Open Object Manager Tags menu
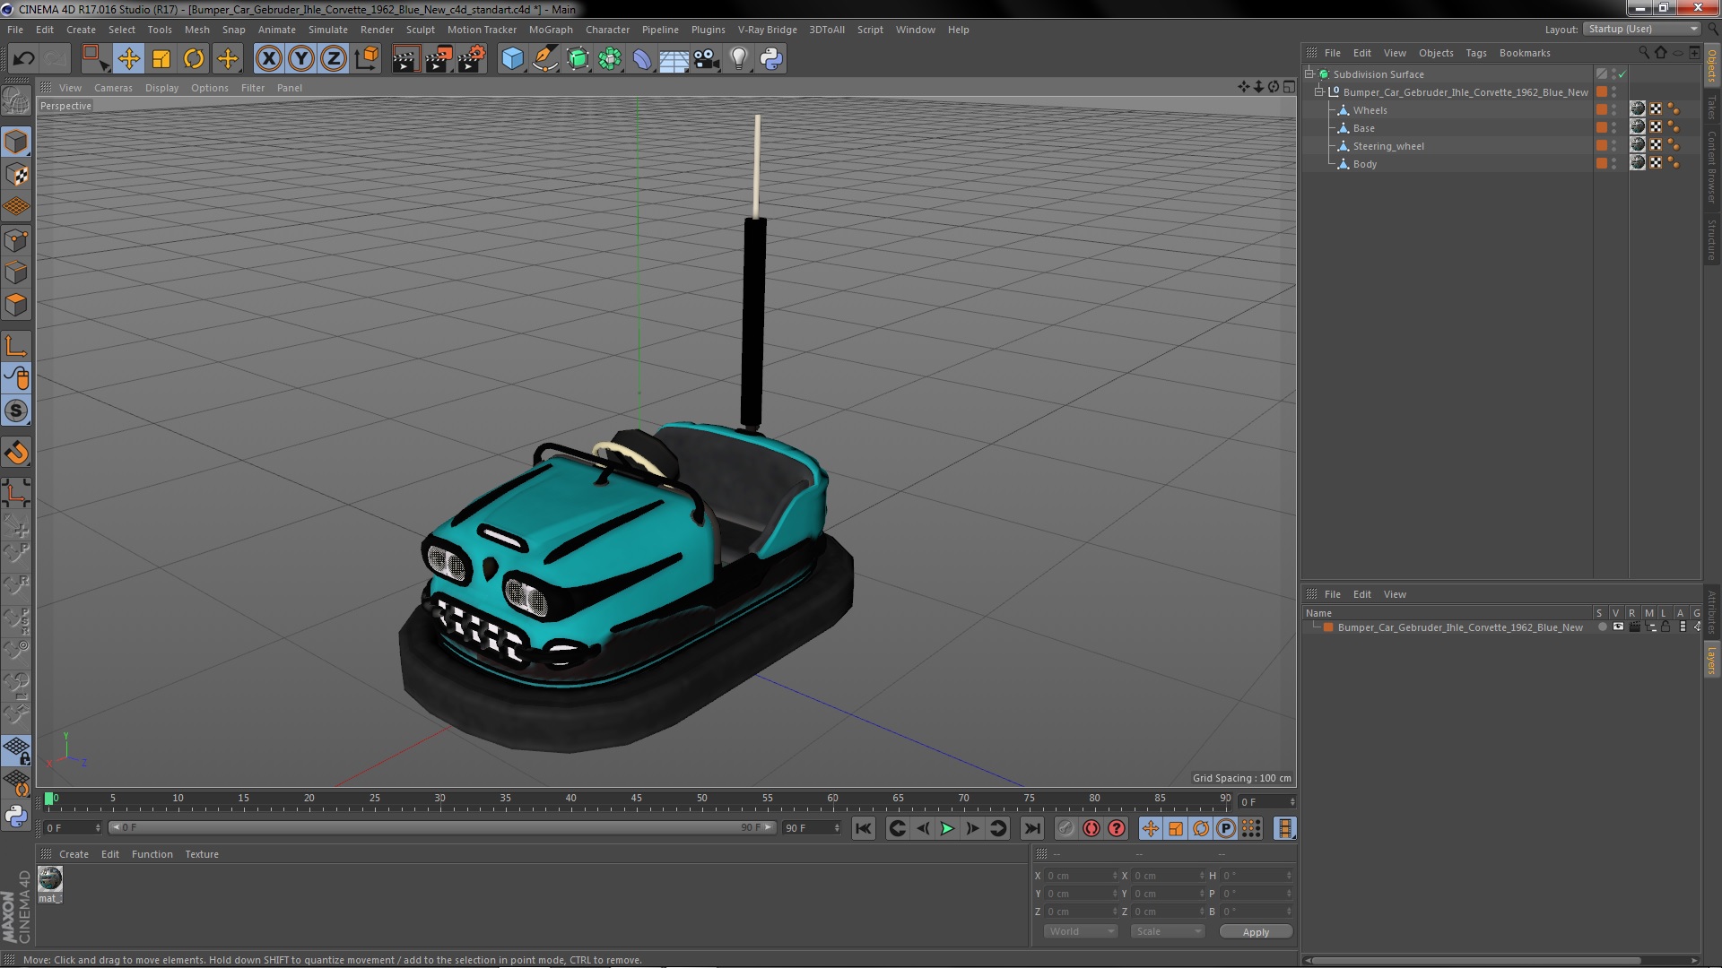The height and width of the screenshot is (968, 1722). (1476, 53)
